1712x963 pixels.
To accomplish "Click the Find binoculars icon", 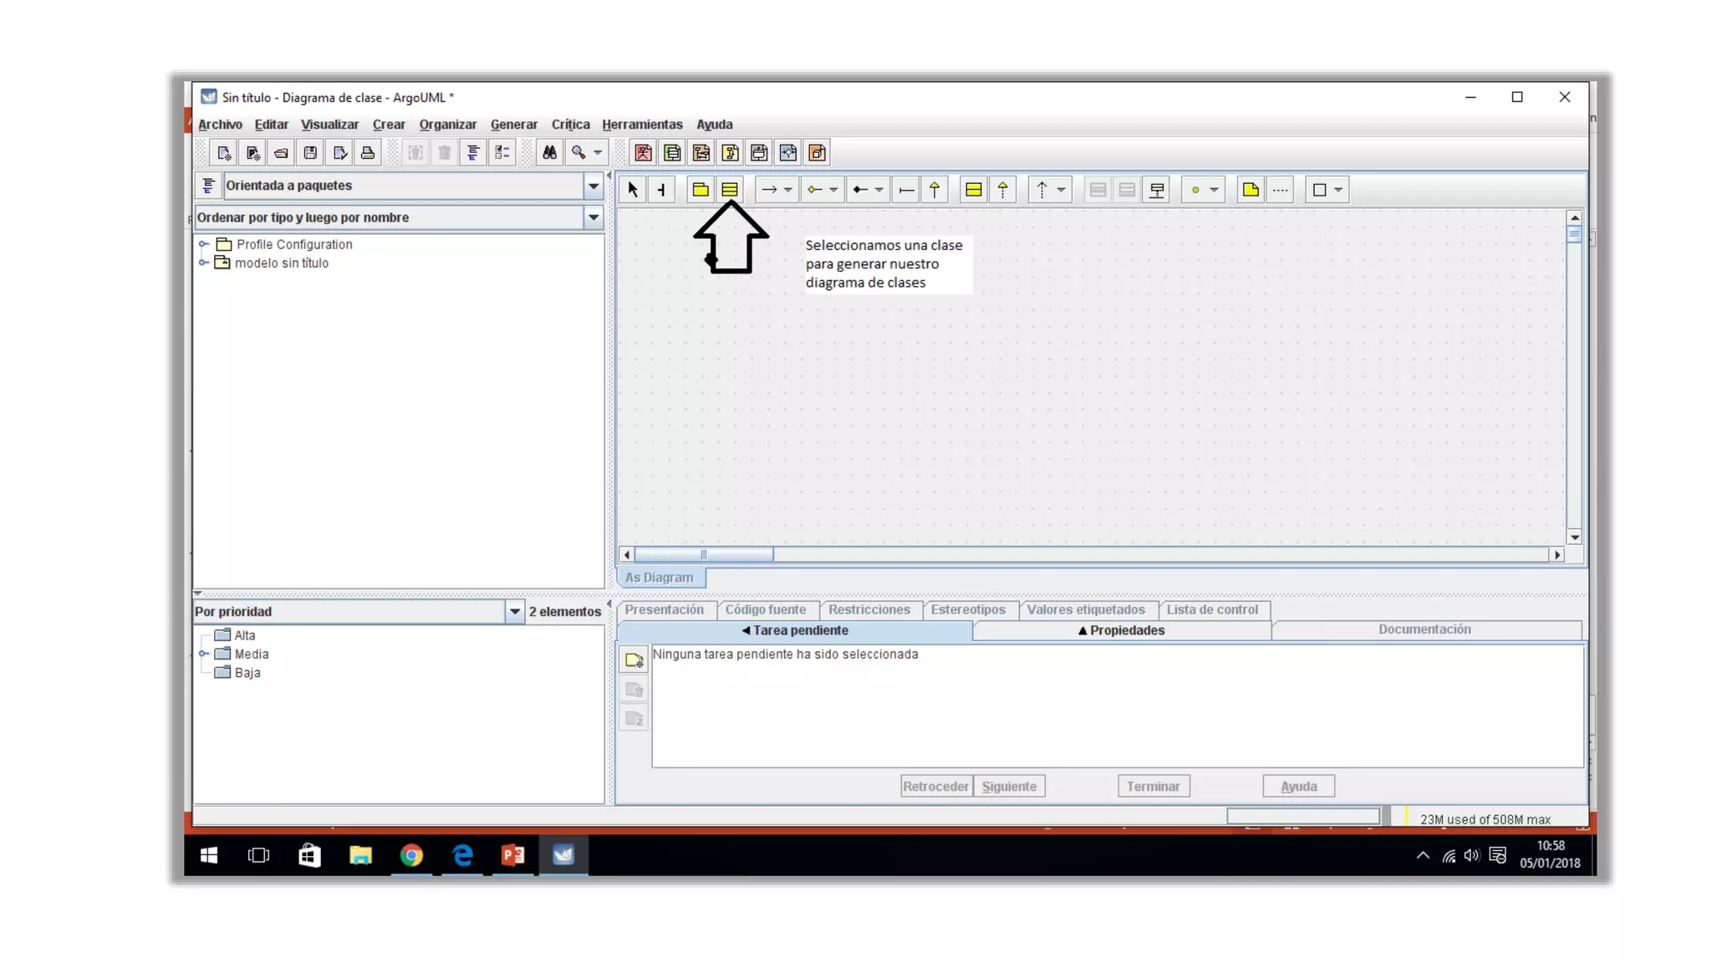I will 549,153.
